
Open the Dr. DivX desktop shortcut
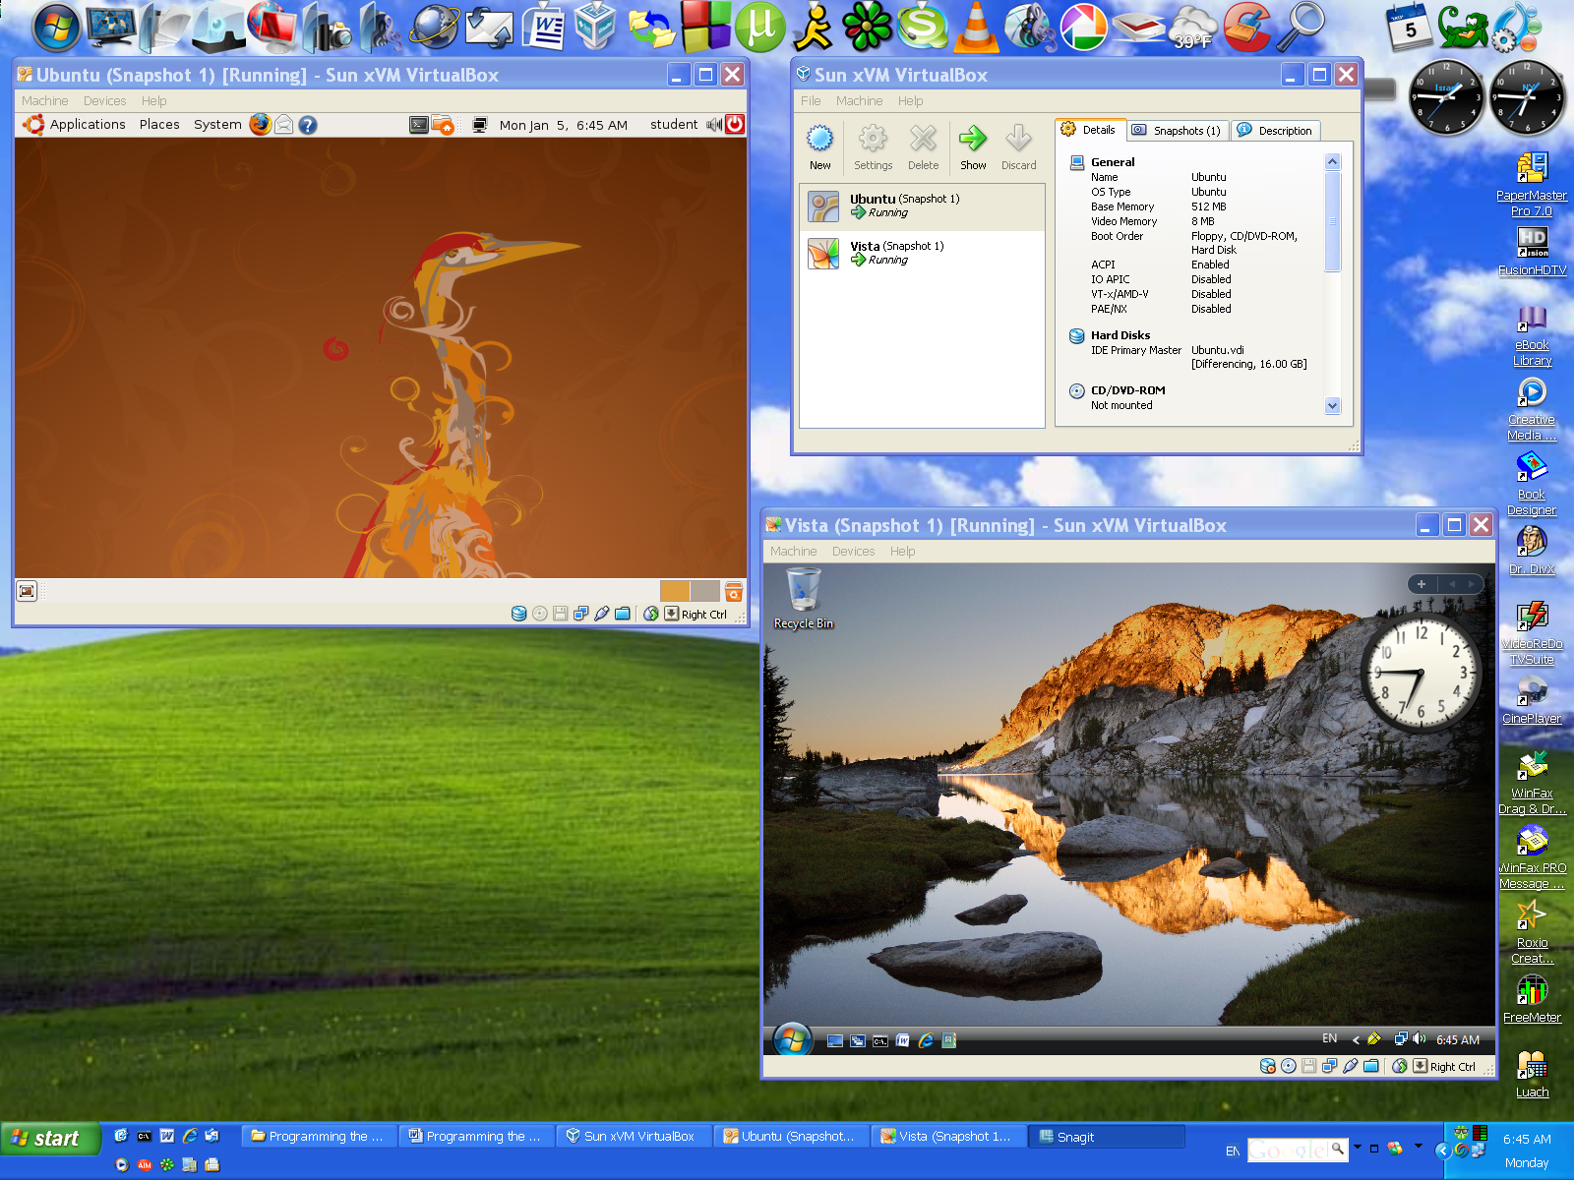(1532, 550)
